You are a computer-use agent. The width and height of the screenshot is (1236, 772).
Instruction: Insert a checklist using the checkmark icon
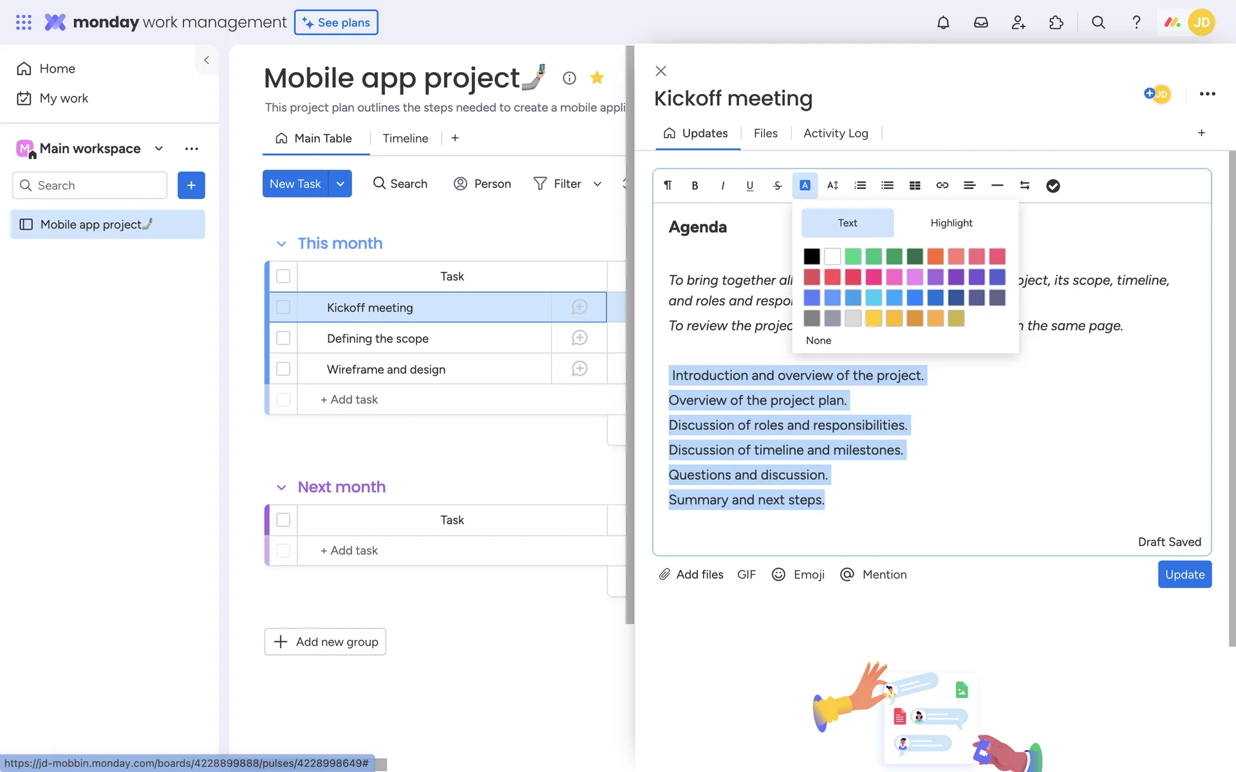(x=1053, y=186)
